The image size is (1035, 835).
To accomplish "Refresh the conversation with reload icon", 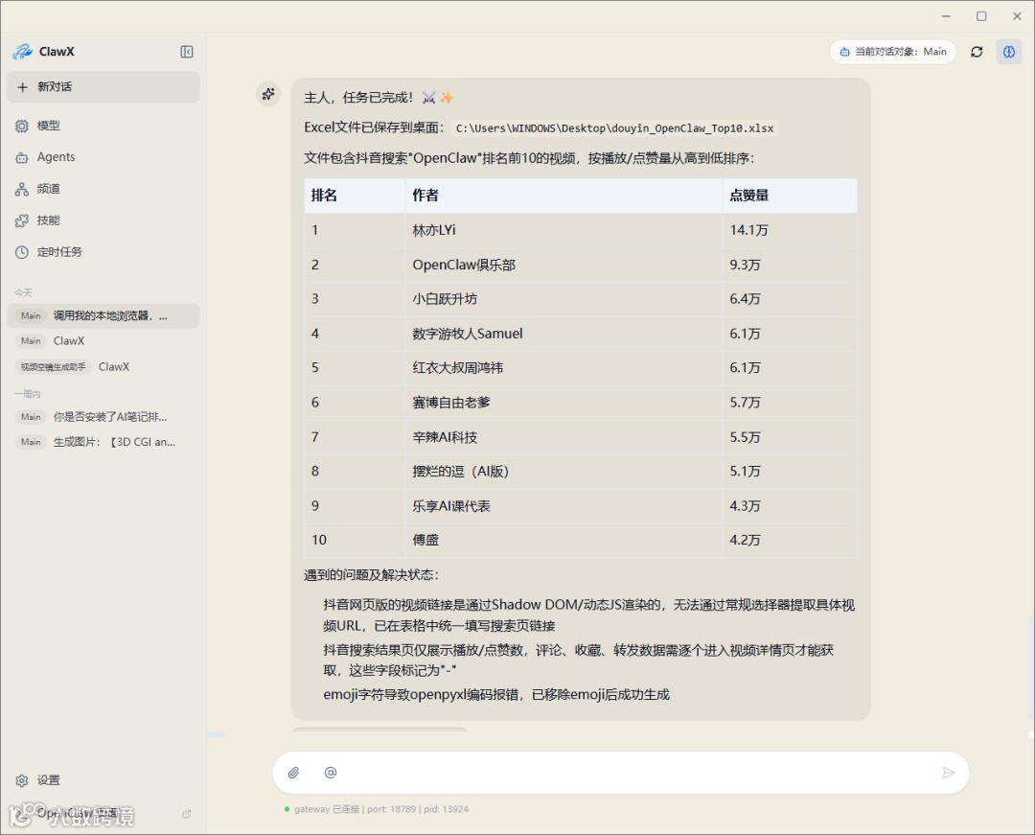I will pyautogui.click(x=977, y=52).
